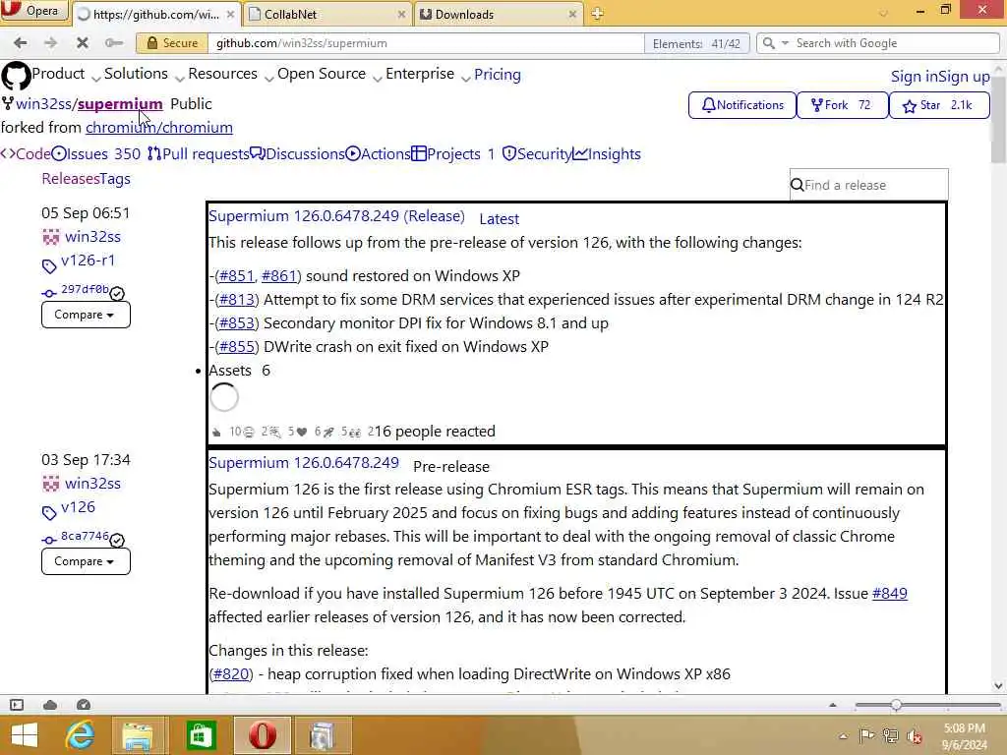The width and height of the screenshot is (1007, 755).
Task: Open commit 297df0b link
Action: point(85,290)
